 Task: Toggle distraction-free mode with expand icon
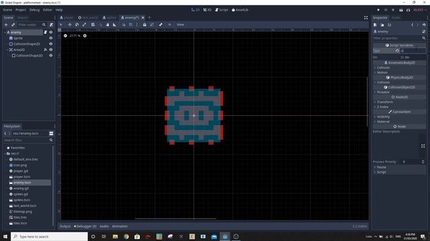[x=365, y=17]
